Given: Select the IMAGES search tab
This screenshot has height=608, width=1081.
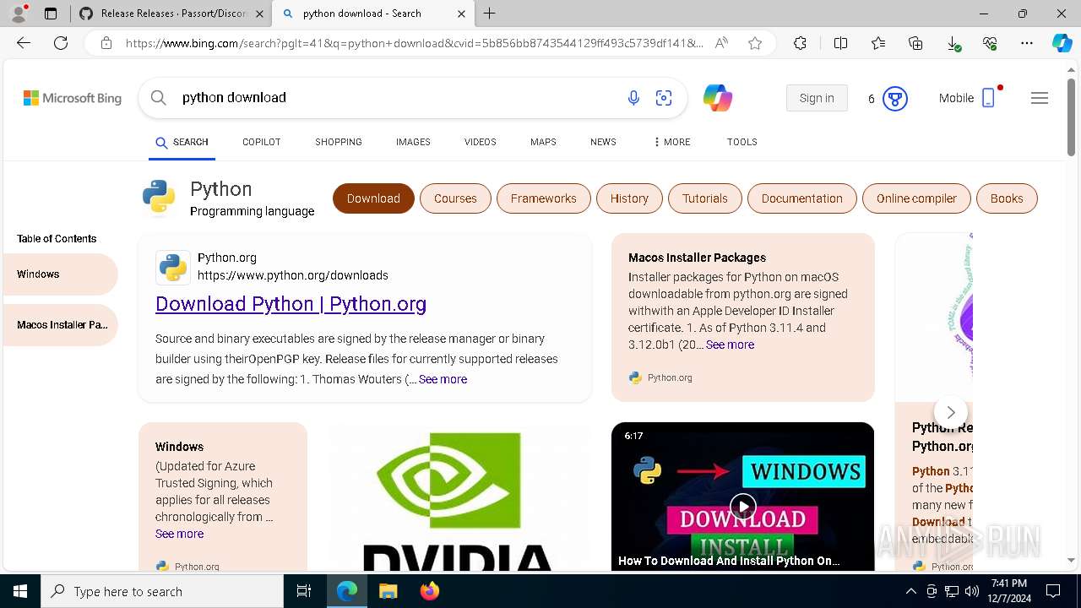Looking at the screenshot, I should [x=413, y=142].
